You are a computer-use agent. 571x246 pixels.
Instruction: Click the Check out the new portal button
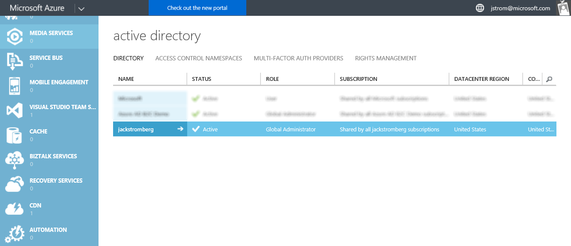(x=197, y=8)
